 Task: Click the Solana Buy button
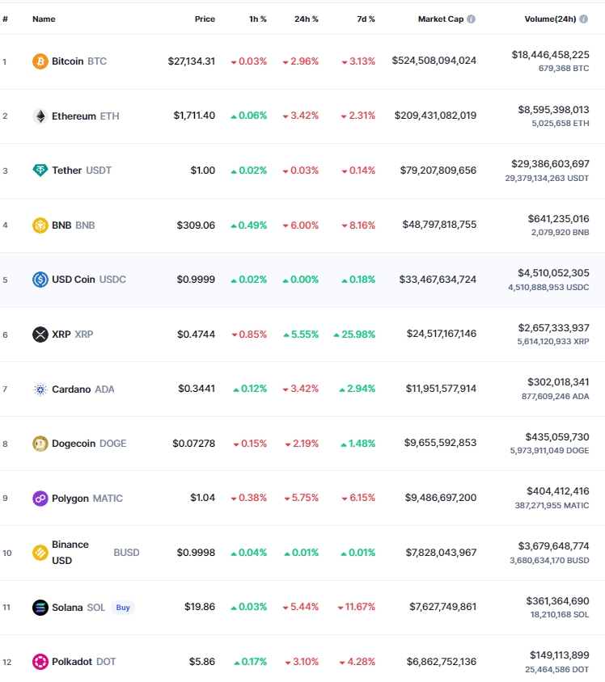(x=123, y=608)
